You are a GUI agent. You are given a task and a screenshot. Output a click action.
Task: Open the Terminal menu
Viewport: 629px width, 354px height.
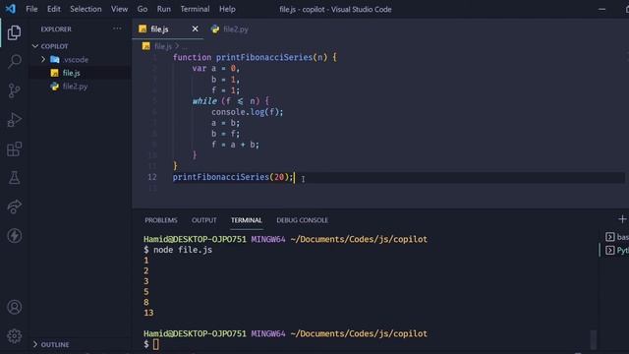point(195,9)
